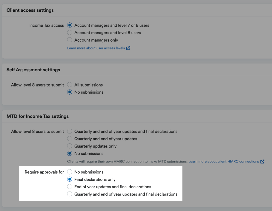Choose Quarterly and end of year updates for level 8 users
Screen dimensions: 272x211
pos(69,139)
